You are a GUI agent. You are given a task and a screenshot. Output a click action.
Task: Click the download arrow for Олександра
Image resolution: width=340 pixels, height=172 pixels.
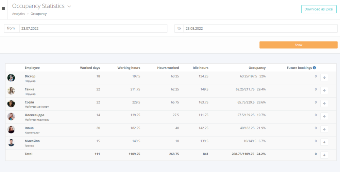click(x=324, y=116)
